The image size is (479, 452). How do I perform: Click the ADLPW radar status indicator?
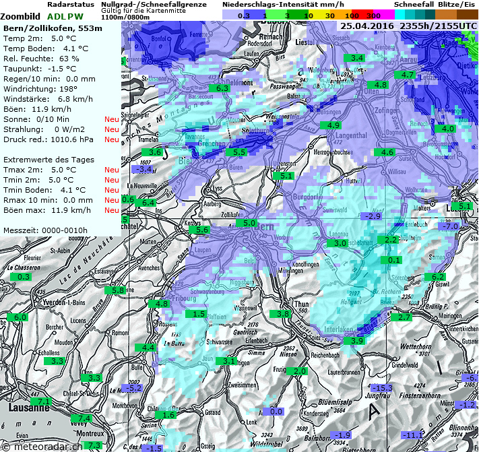(65, 16)
